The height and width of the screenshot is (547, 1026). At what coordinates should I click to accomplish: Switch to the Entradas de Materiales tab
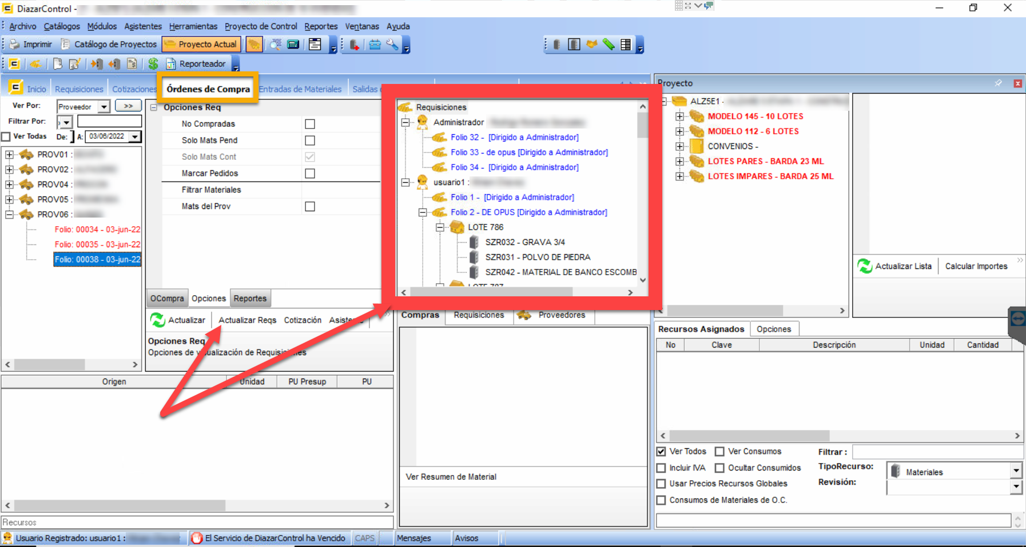pyautogui.click(x=300, y=89)
